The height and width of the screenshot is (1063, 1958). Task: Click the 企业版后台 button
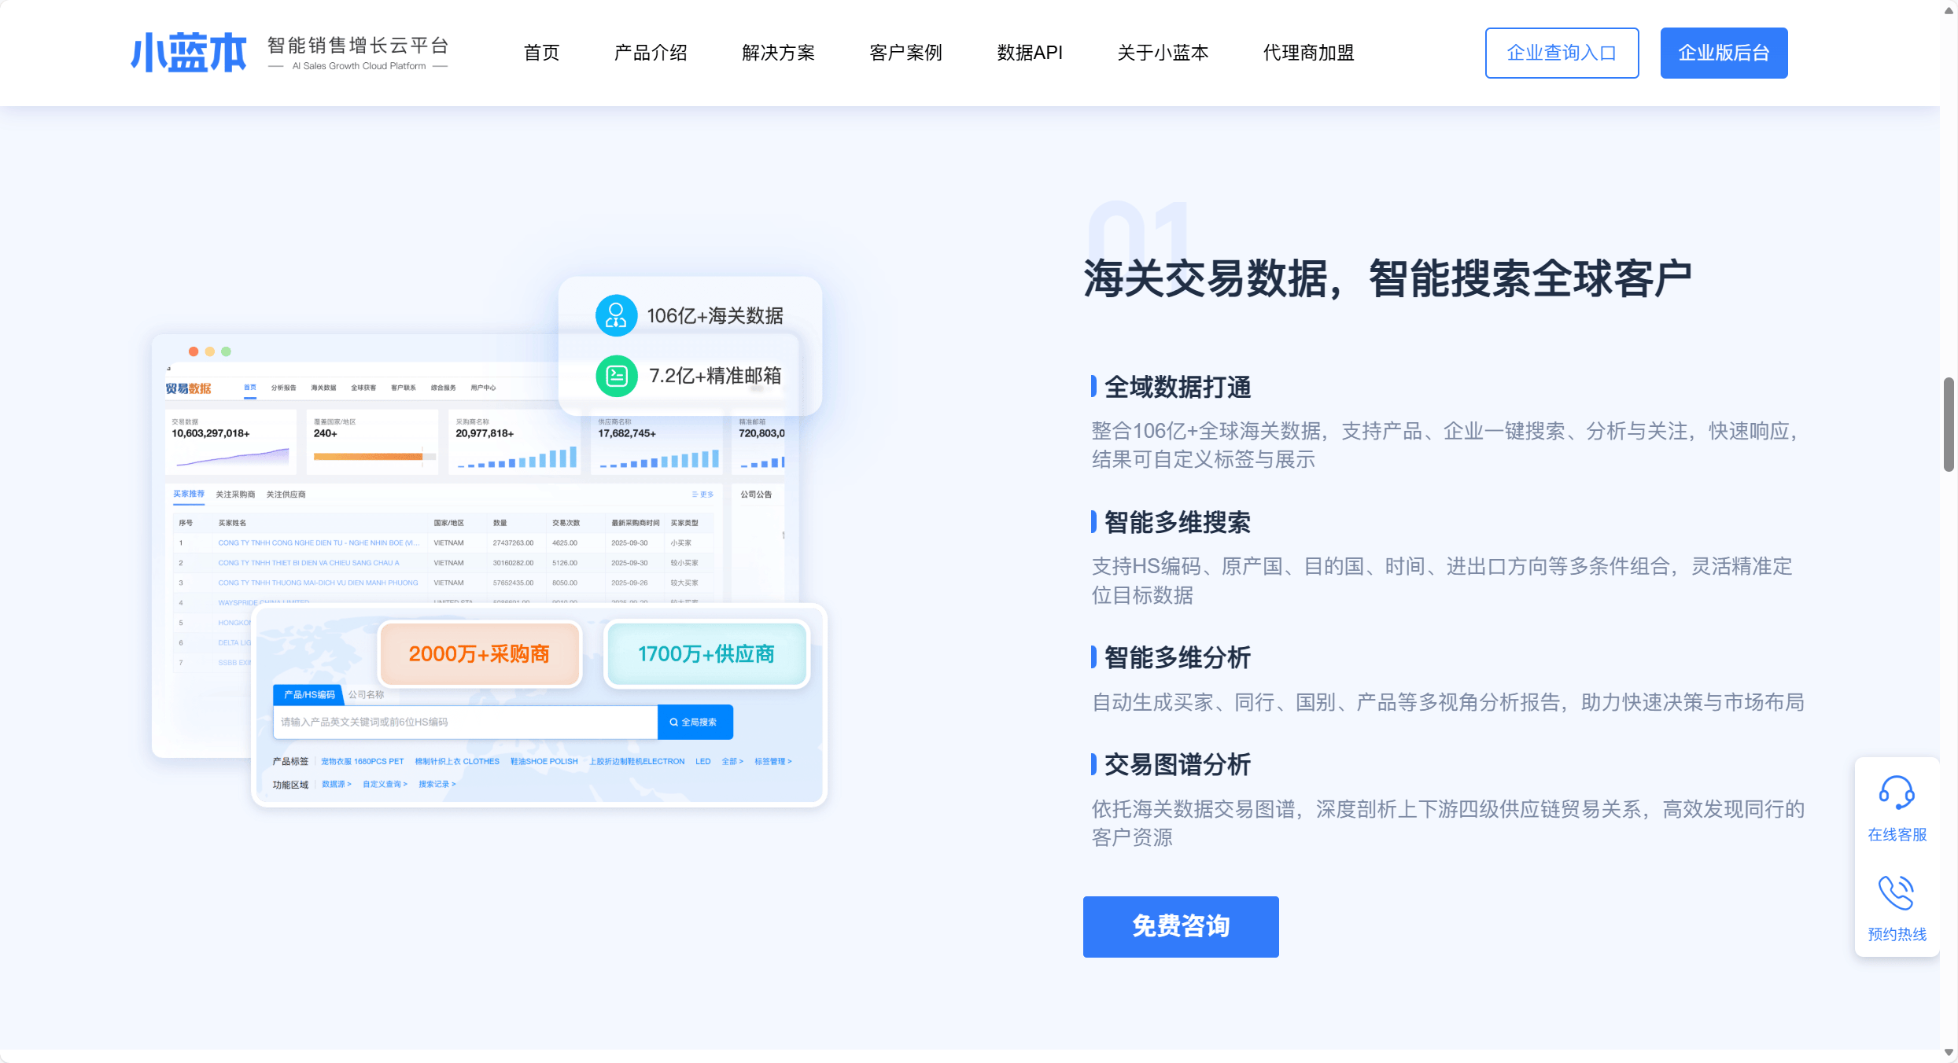tap(1724, 53)
